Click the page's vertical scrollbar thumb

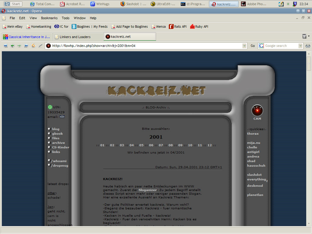click(309, 63)
